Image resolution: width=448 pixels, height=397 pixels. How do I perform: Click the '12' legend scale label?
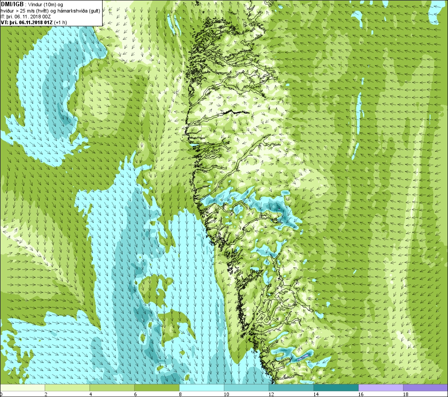271,394
